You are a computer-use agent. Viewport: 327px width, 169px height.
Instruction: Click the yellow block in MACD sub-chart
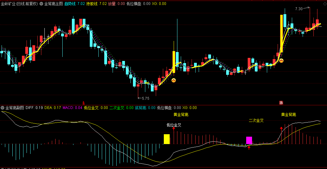(167, 139)
